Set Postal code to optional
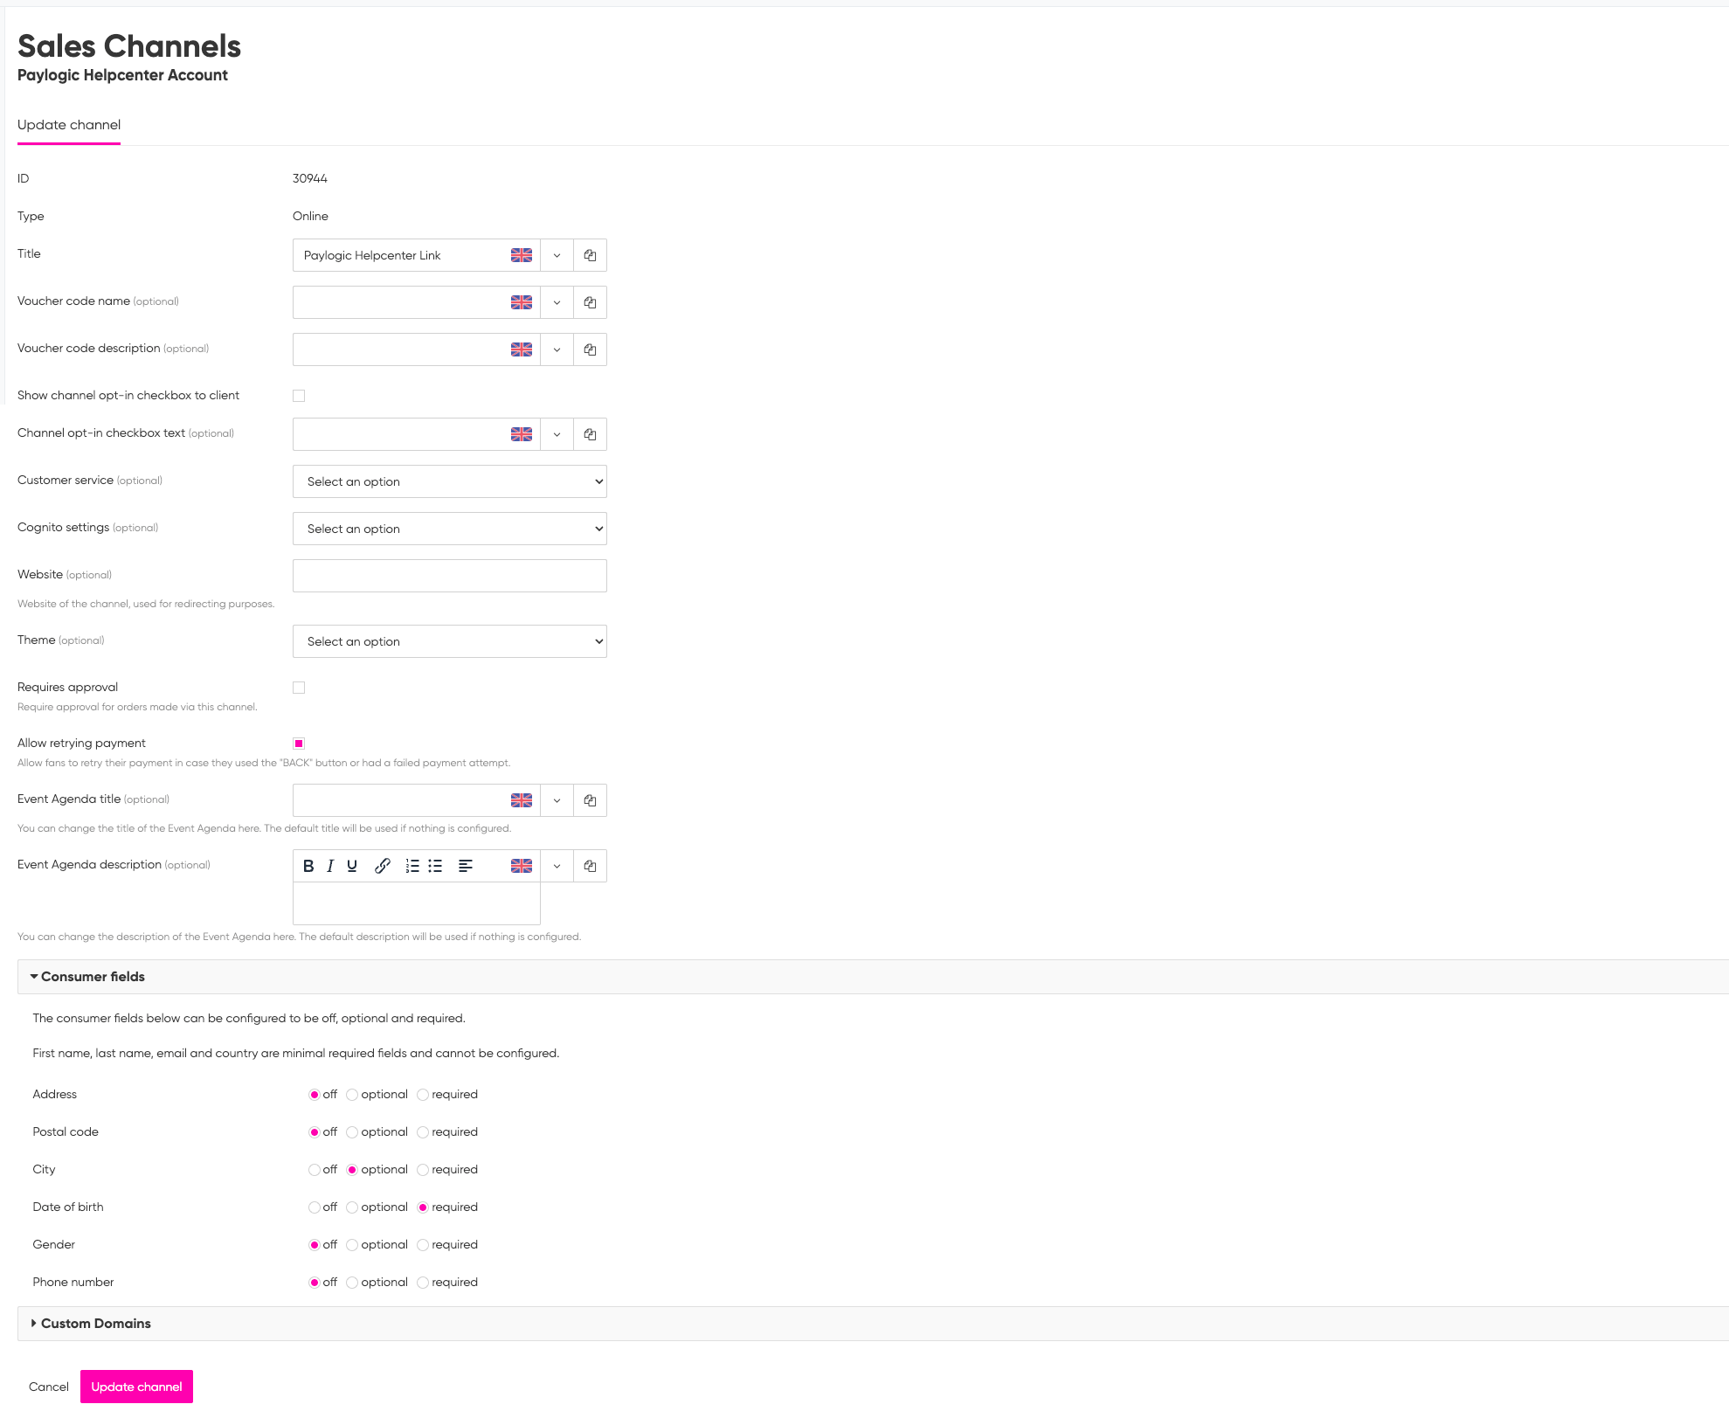 pos(352,1132)
